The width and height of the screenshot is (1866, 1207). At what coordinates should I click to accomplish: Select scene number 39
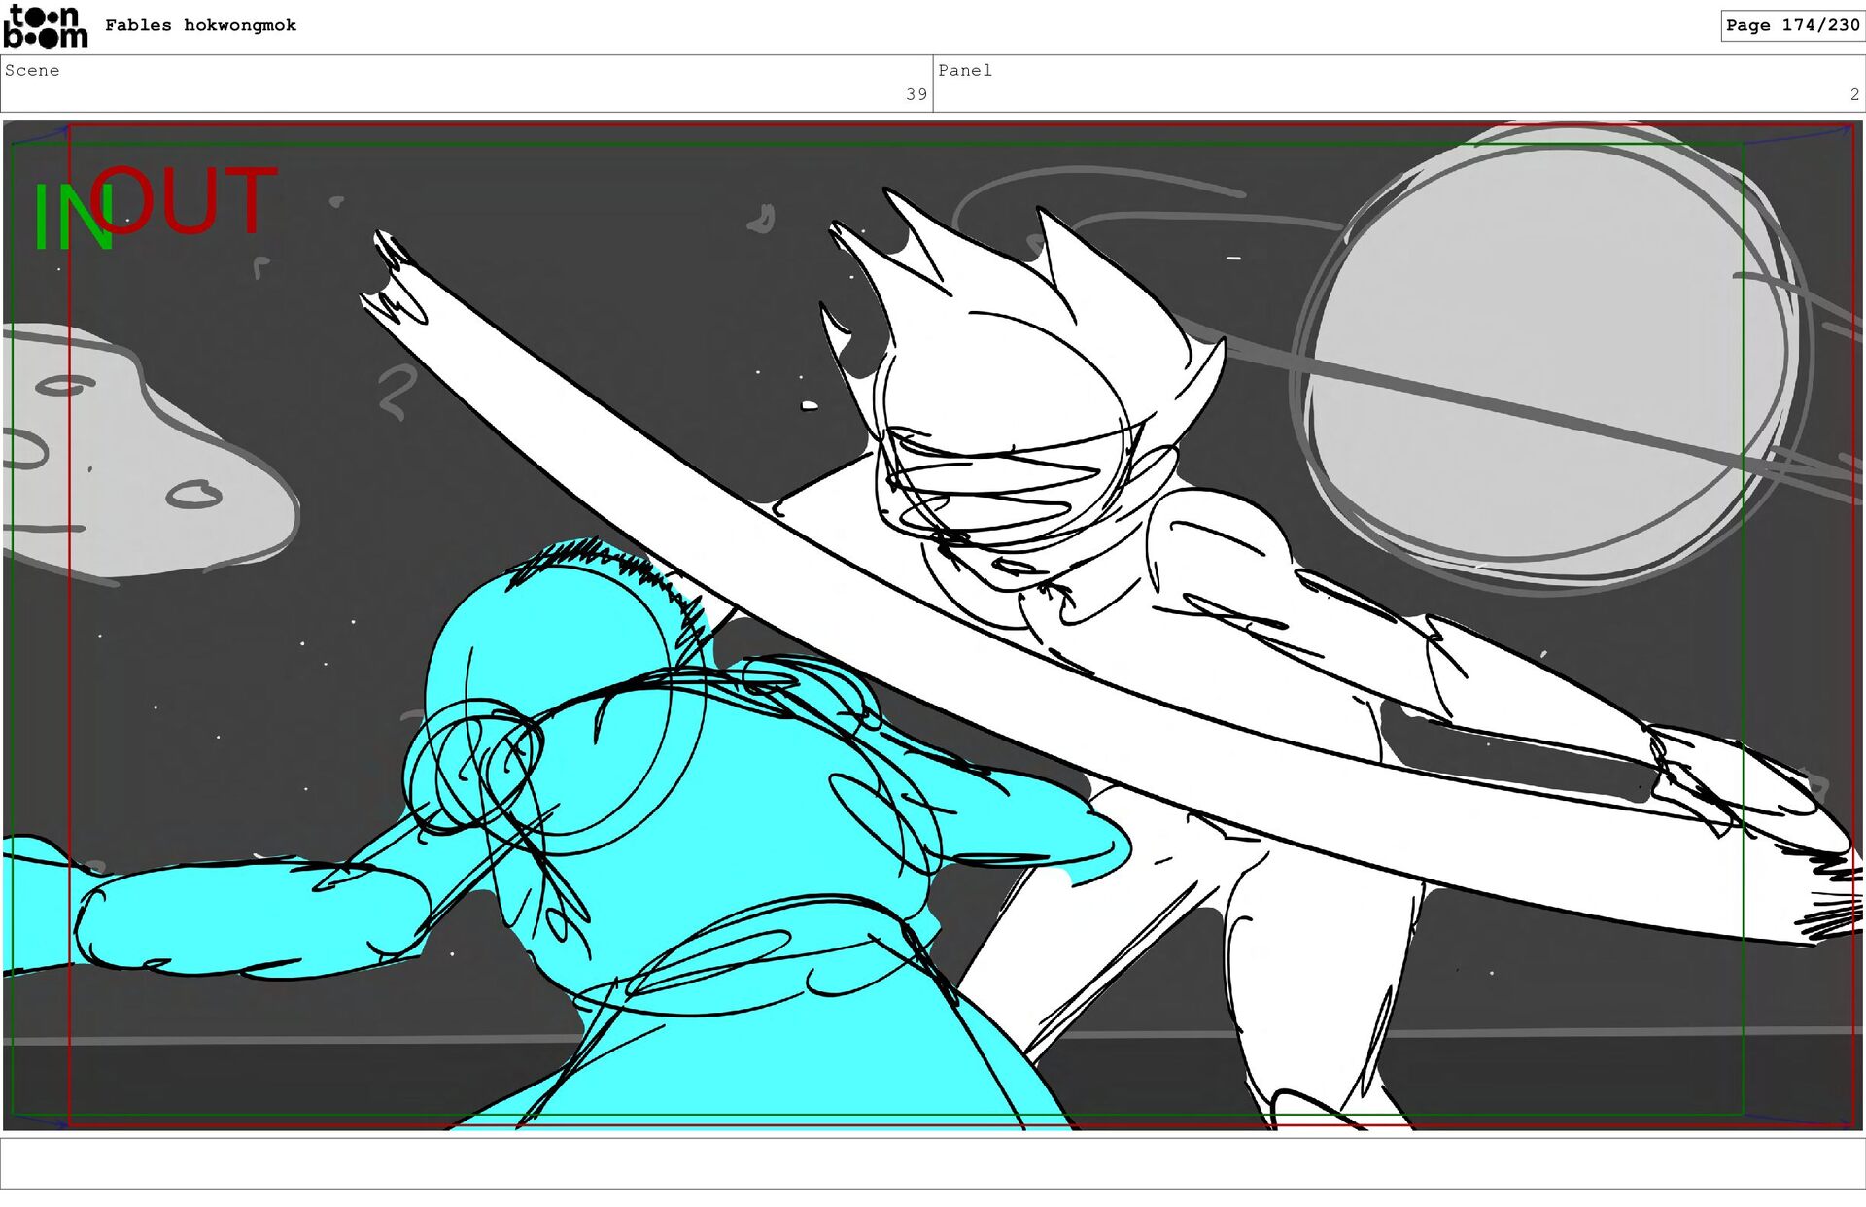[916, 94]
